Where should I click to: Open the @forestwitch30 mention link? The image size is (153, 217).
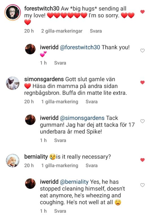point(80,47)
